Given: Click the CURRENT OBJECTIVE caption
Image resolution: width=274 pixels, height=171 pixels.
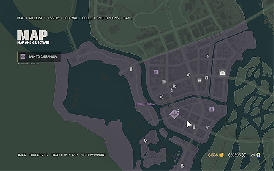Looking at the screenshot, I should tap(30, 64).
